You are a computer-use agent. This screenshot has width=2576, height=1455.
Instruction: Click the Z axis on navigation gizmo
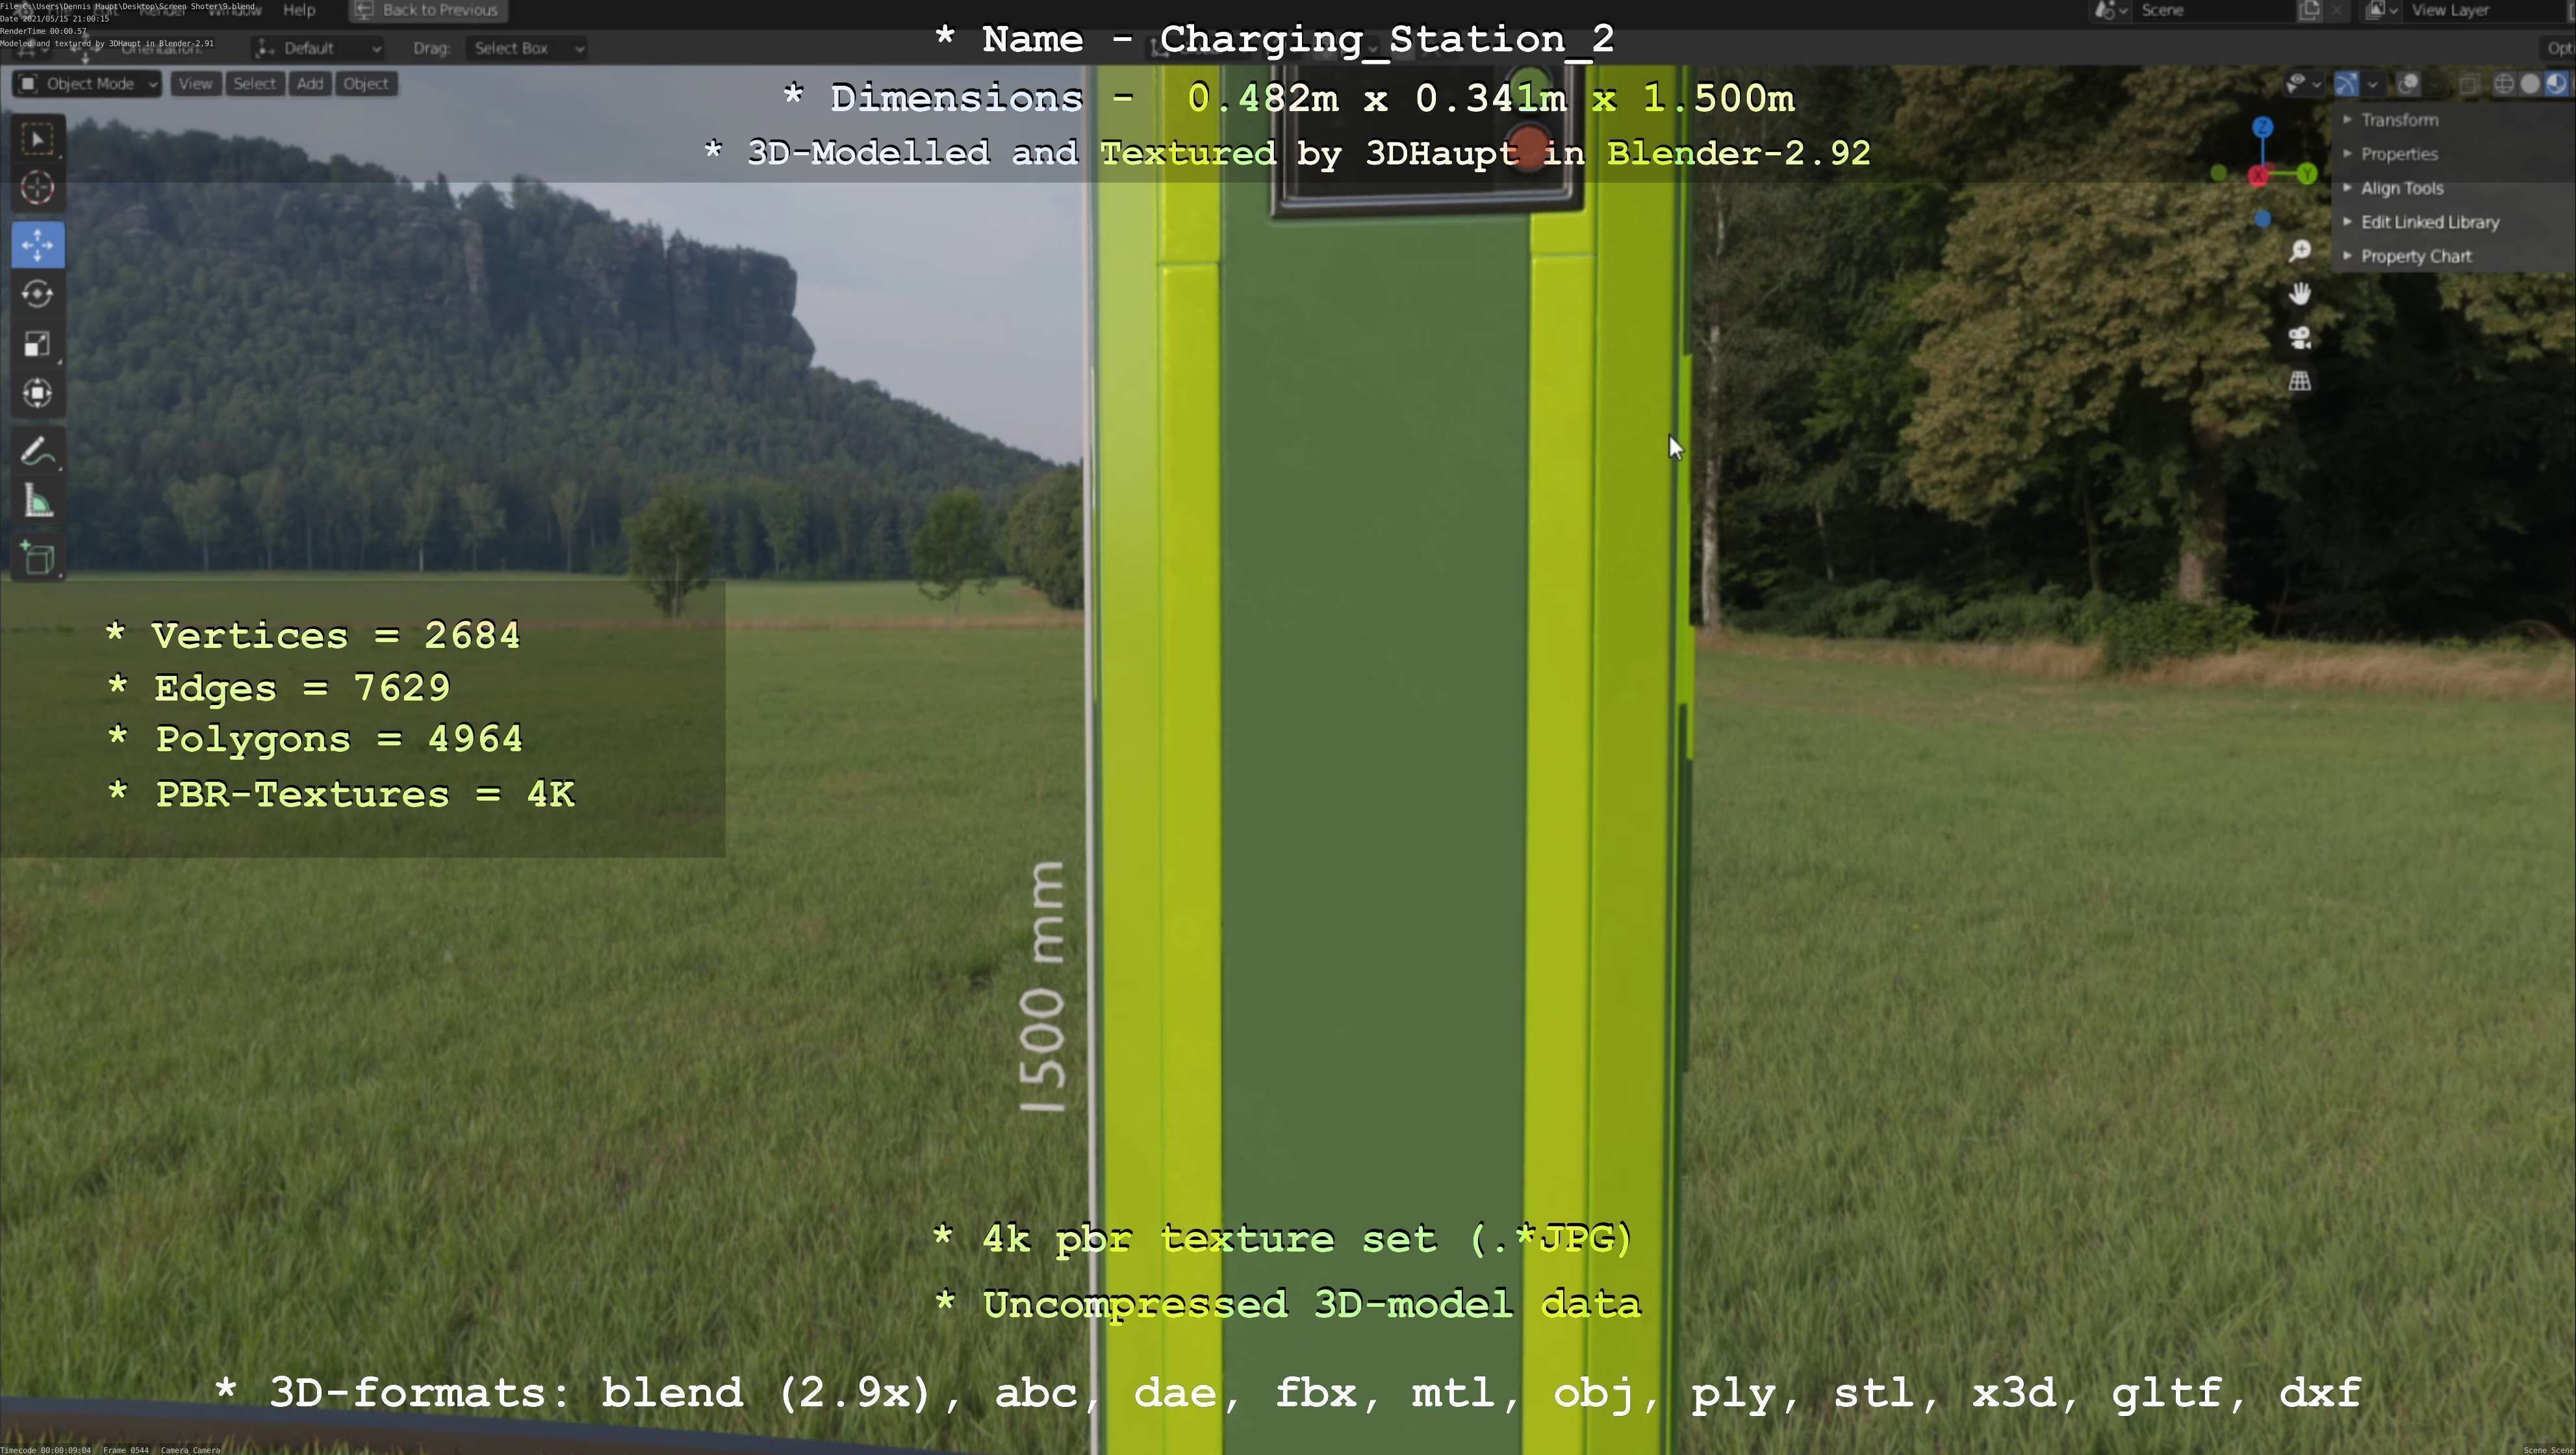pyautogui.click(x=2263, y=127)
